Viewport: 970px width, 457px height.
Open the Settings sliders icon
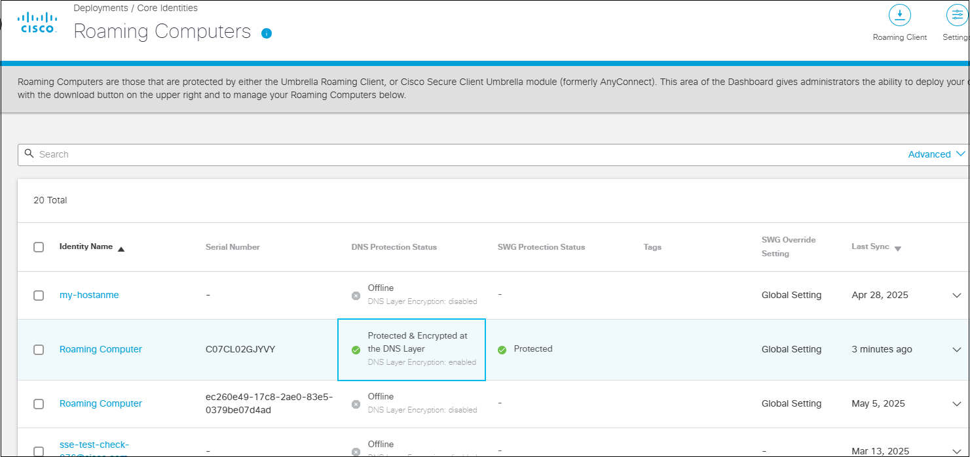tap(958, 15)
